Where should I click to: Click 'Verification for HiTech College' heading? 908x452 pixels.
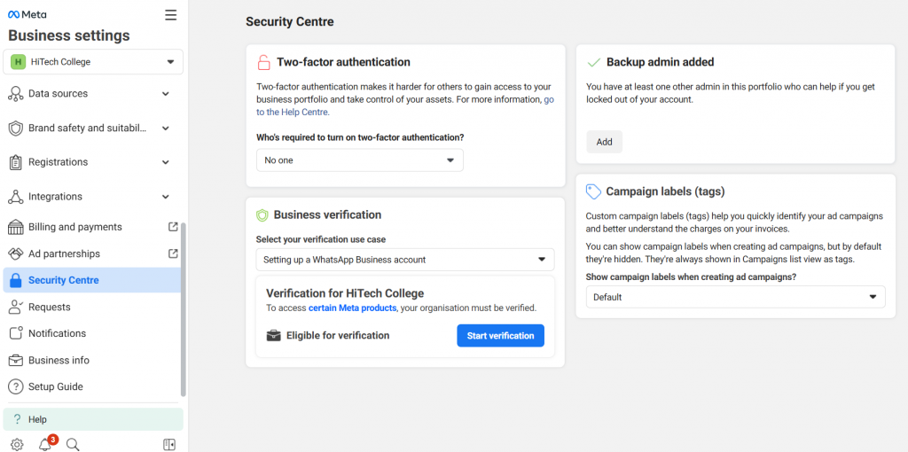tap(345, 292)
